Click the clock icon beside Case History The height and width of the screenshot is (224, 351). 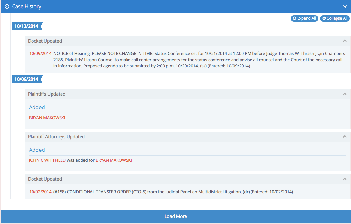[7, 7]
